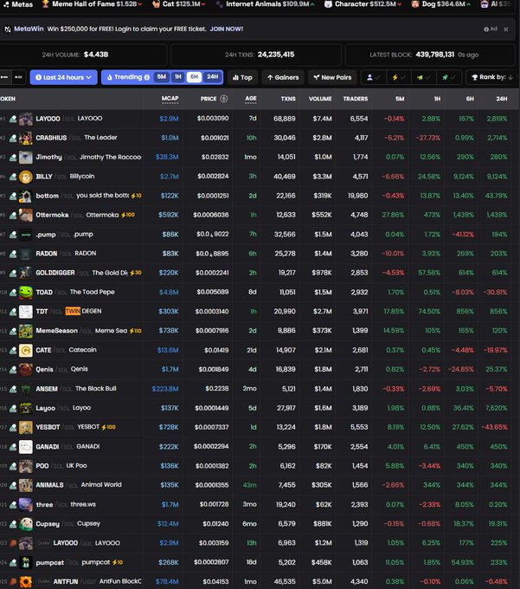
Task: Open Cupsey token avatar image
Action: pos(25,524)
